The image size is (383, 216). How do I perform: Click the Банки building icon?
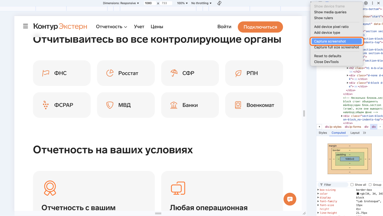(x=174, y=105)
